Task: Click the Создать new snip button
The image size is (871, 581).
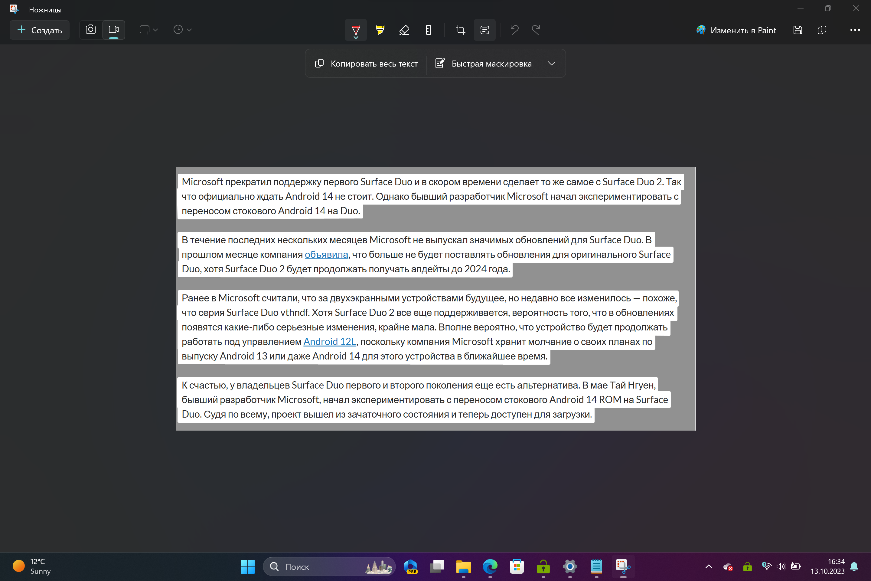Action: [x=40, y=30]
